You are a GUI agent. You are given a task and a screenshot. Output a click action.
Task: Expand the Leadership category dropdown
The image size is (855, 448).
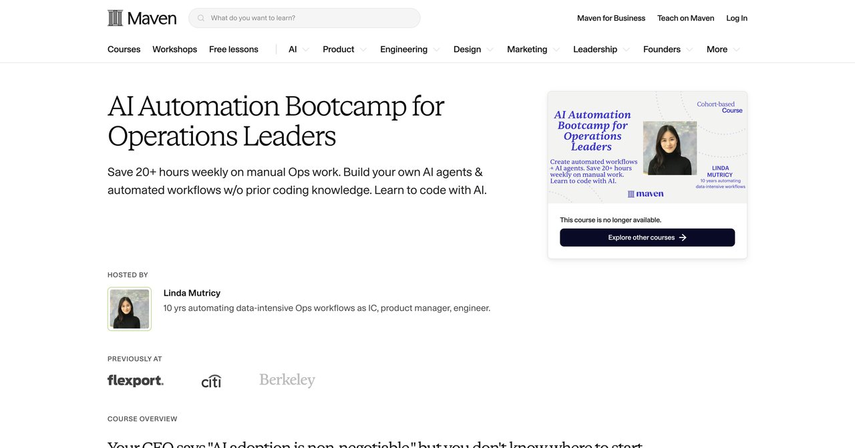point(601,49)
